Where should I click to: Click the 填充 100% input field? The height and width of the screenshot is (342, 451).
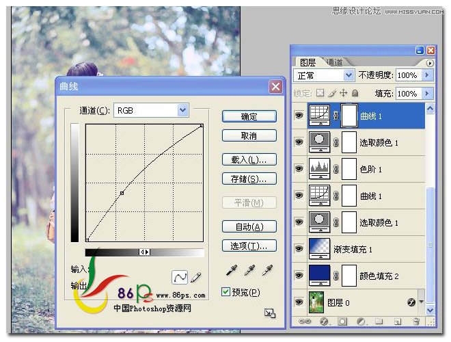point(409,93)
